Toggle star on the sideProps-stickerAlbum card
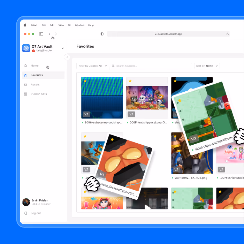This screenshot has width=244, height=244. point(180,100)
